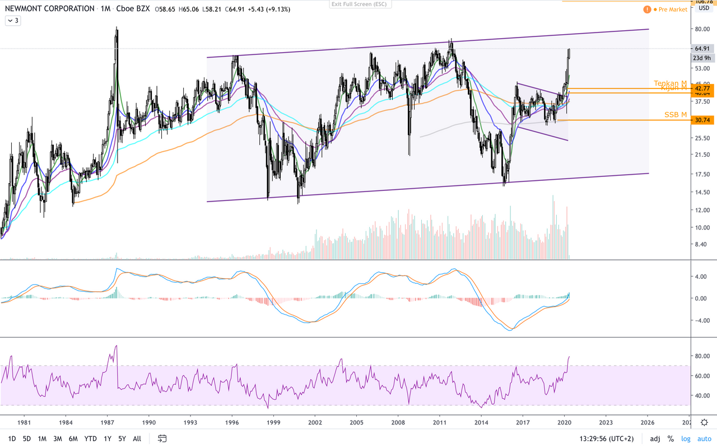
Task: Toggle the auto scale option
Action: coord(703,438)
